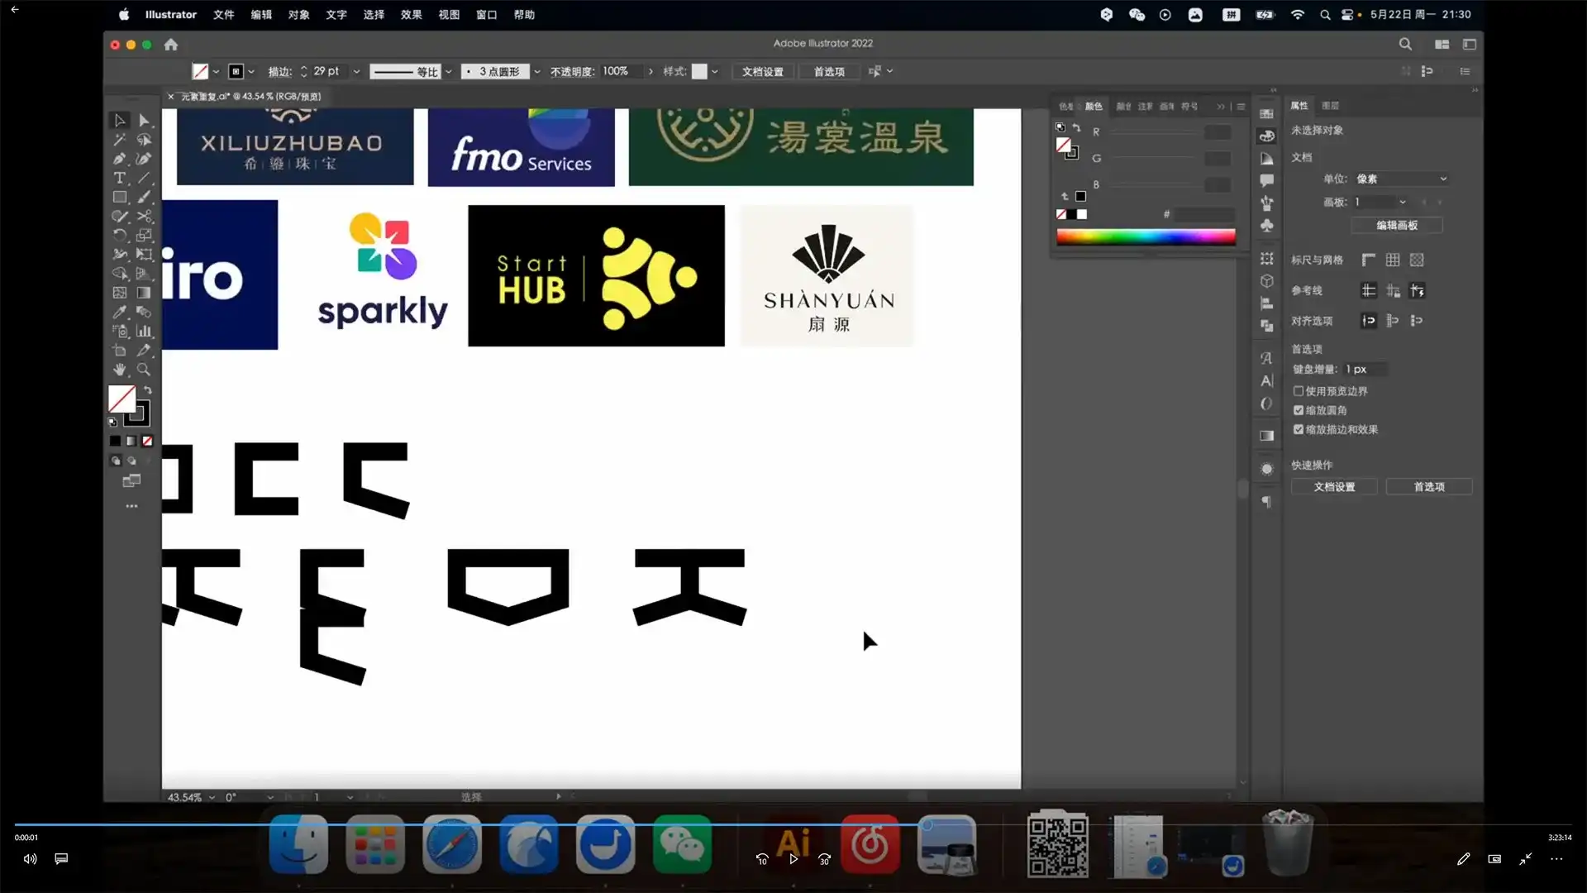Enable 使用预览边界 checkbox
Screen dimensions: 1587x893
click(1299, 391)
